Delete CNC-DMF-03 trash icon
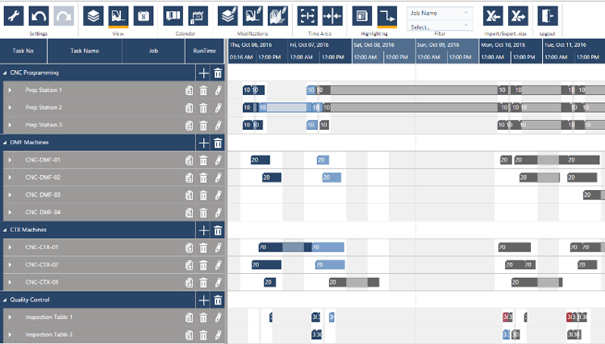 click(203, 195)
